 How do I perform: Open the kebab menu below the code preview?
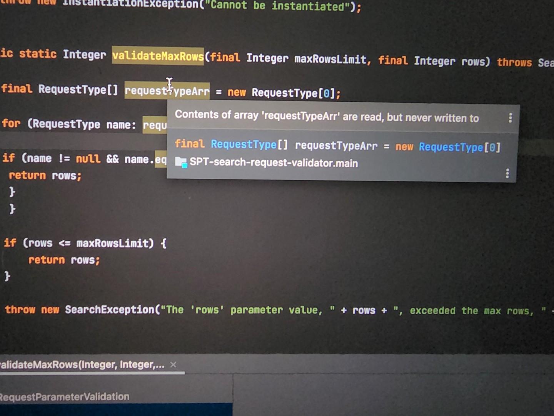[507, 174]
